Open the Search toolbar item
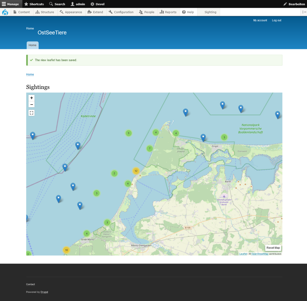Viewport: 307px width, 301px height. (x=57, y=4)
